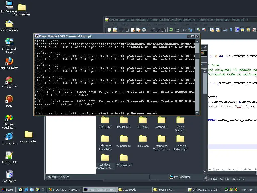This screenshot has height=193, width=257.
Task: Select the msnredirector folder on desktop
Action: click(x=28, y=137)
